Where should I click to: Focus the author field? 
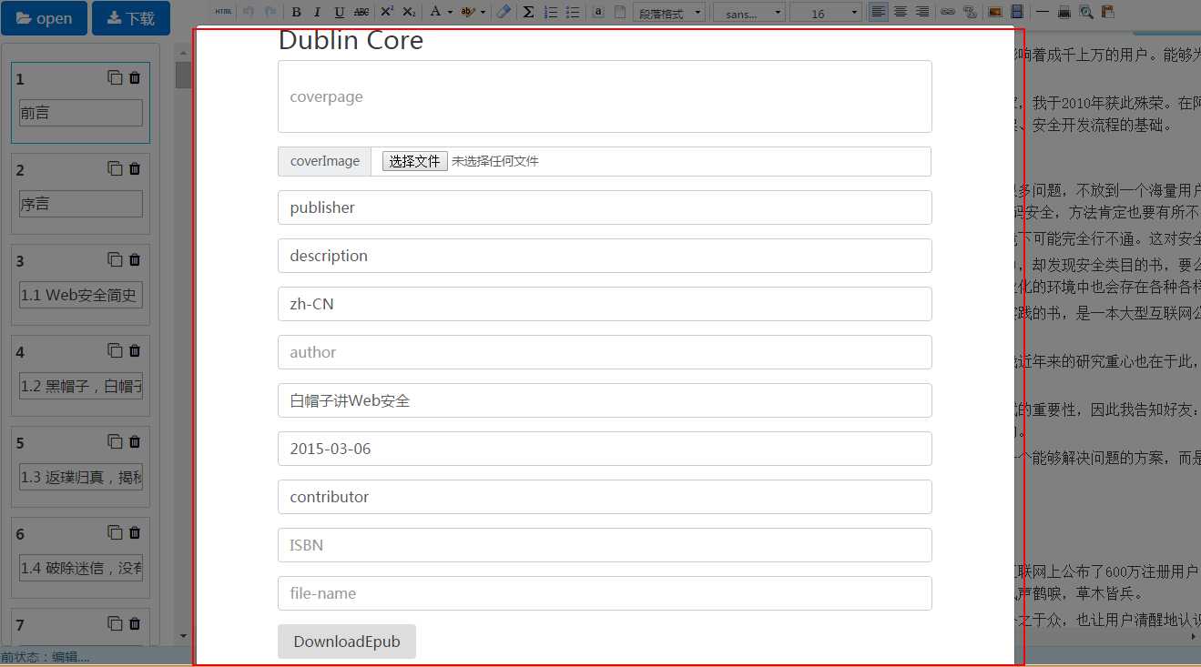click(x=605, y=352)
